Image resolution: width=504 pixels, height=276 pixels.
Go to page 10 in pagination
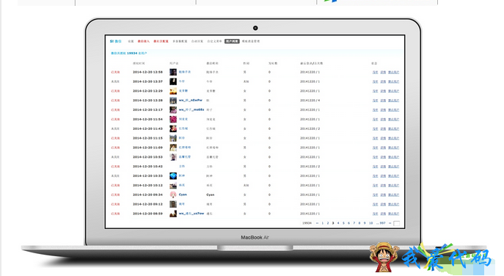[x=370, y=223]
